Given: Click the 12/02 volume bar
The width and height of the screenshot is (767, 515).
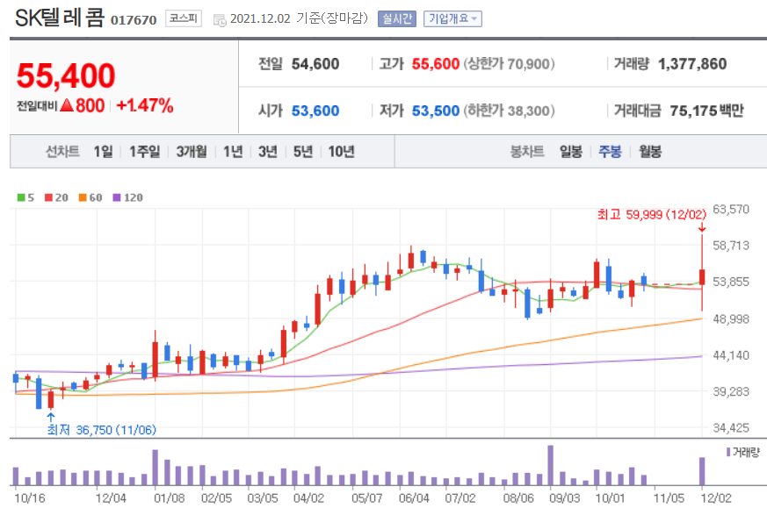Looking at the screenshot, I should pos(702,471).
